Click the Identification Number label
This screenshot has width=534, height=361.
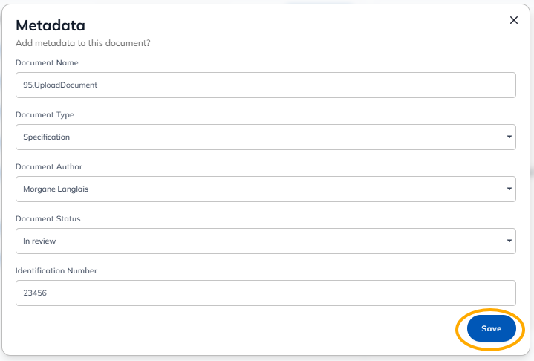[x=56, y=271]
